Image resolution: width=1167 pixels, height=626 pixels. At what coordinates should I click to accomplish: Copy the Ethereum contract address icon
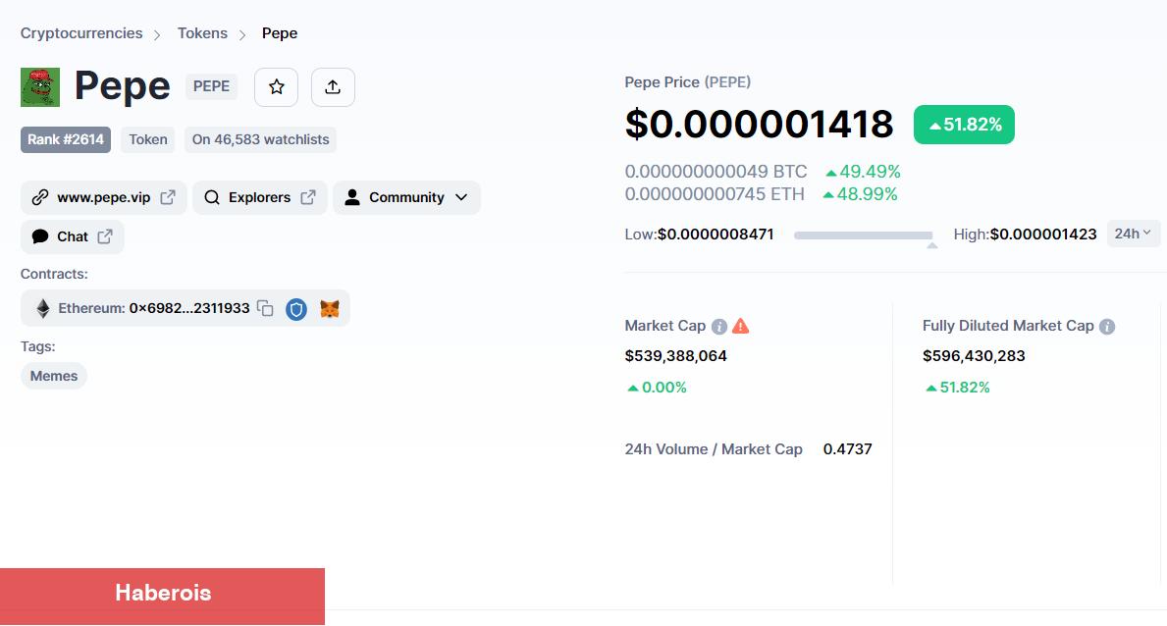point(265,308)
